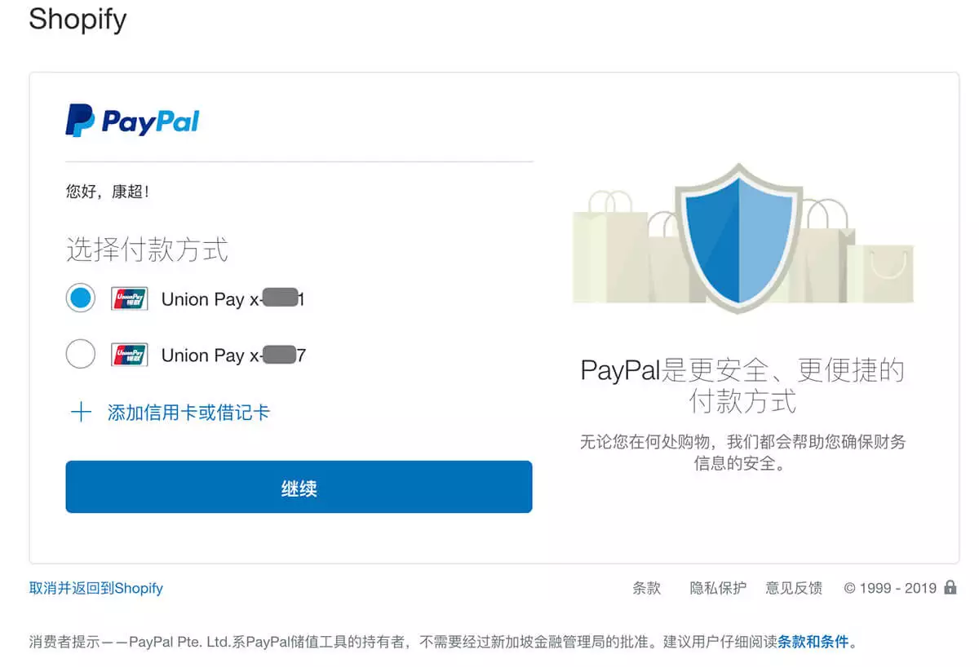The width and height of the screenshot is (979, 667).
Task: Open the 添加信用卡或借记卡 link
Action: click(188, 413)
